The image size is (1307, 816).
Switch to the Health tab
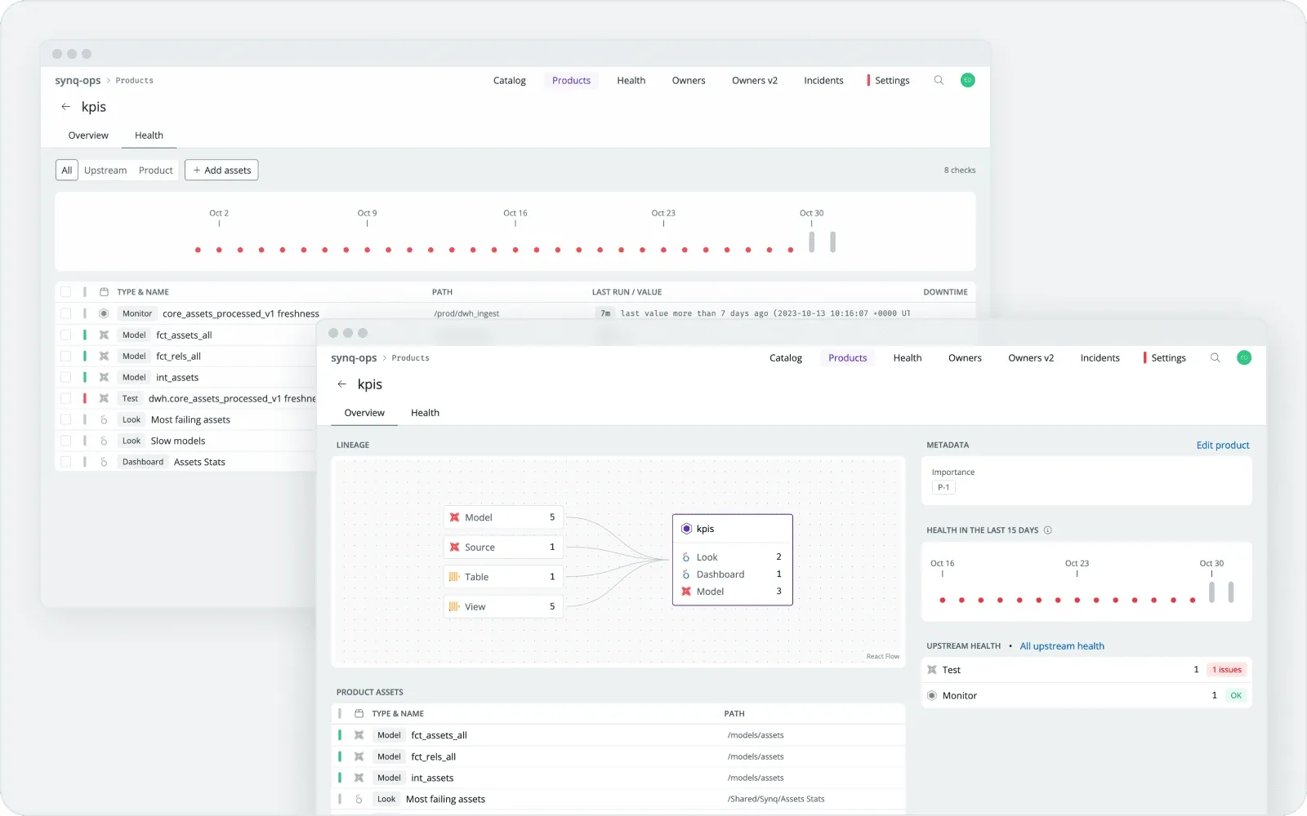coord(424,413)
